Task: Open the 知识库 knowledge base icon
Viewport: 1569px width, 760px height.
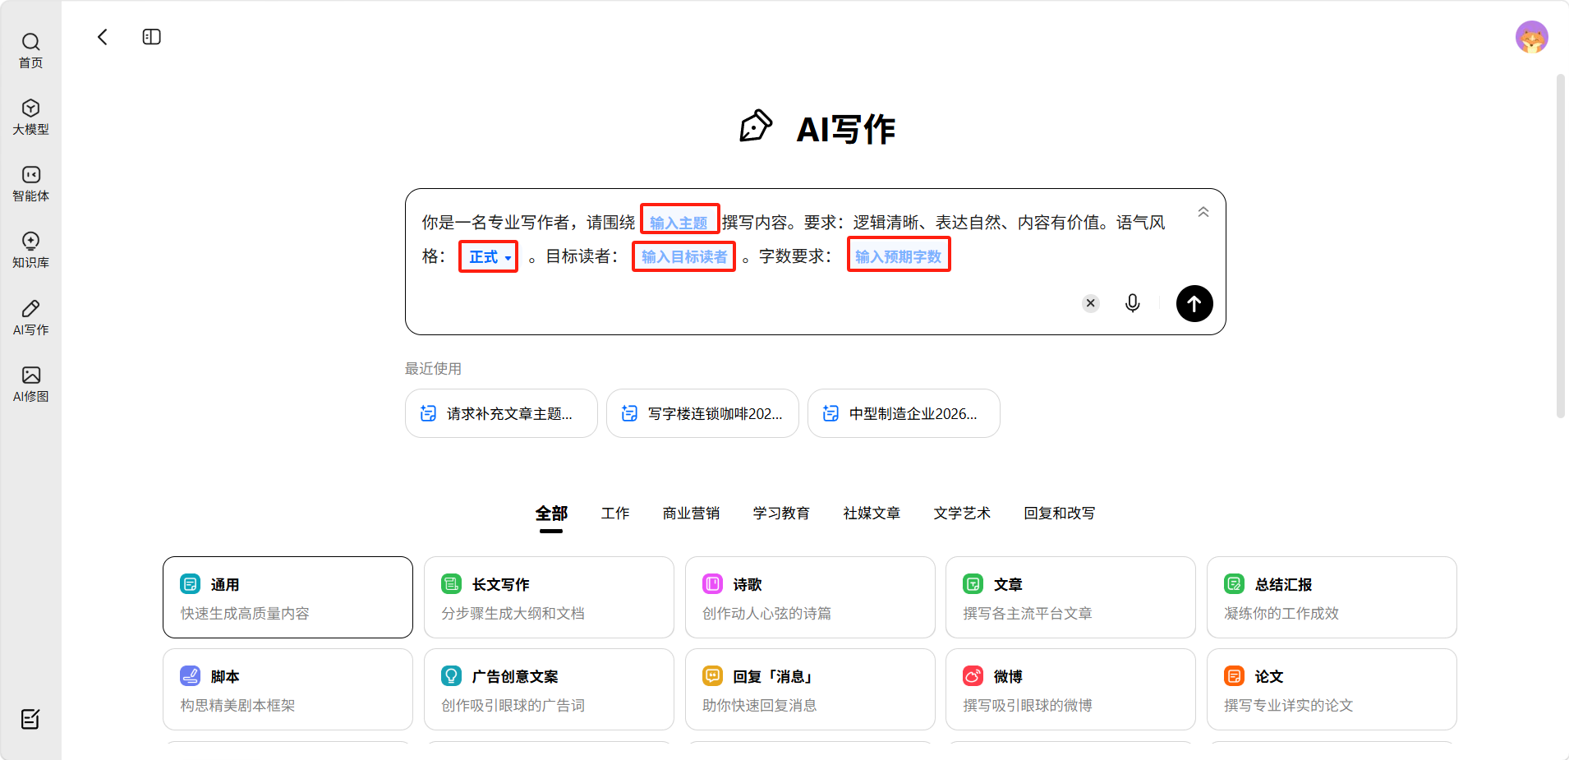Action: [x=30, y=250]
